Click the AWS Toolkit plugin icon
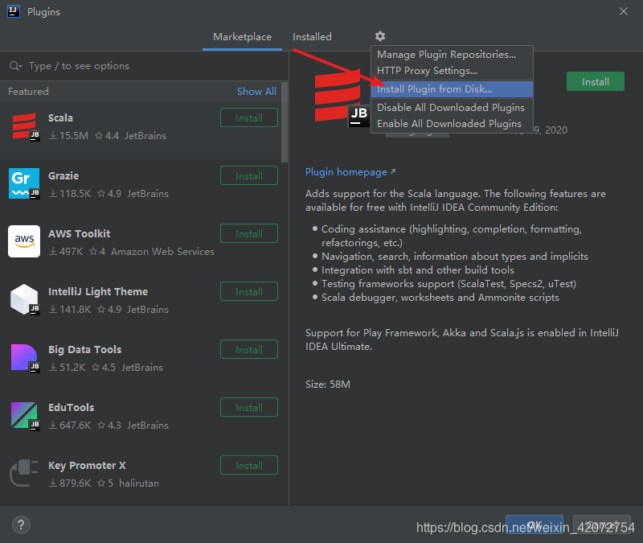643x543 pixels. tap(24, 241)
